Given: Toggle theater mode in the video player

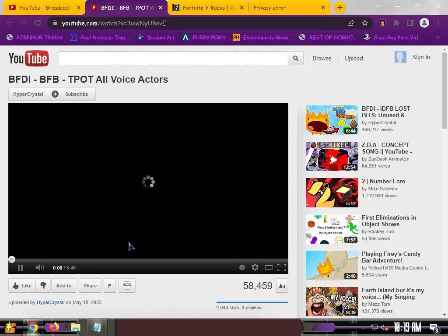Looking at the screenshot, I should 268,268.
